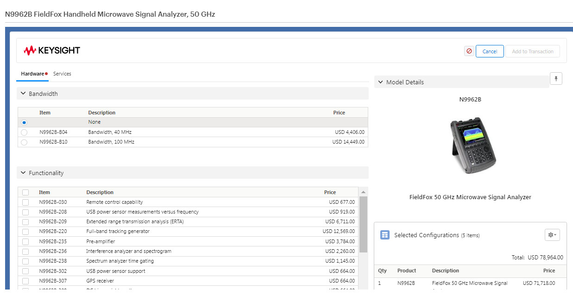This screenshot has width=573, height=296.
Task: Click the USD 71,718.00 price in configurations
Action: [539, 283]
